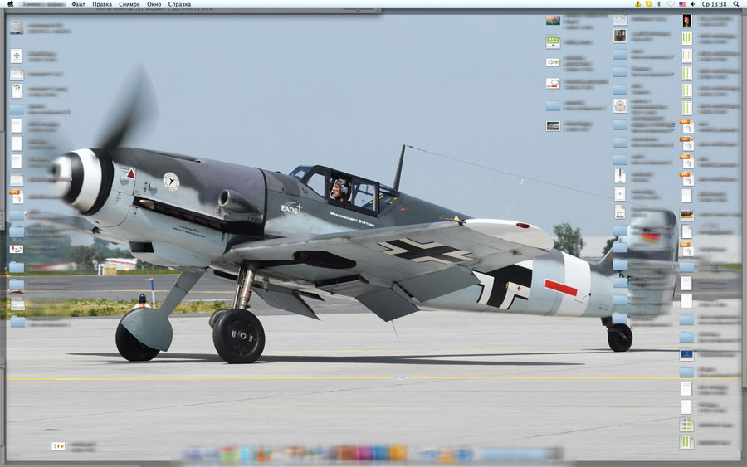Click the Spotlight magnifier icon
The image size is (747, 467).
tap(735, 4)
